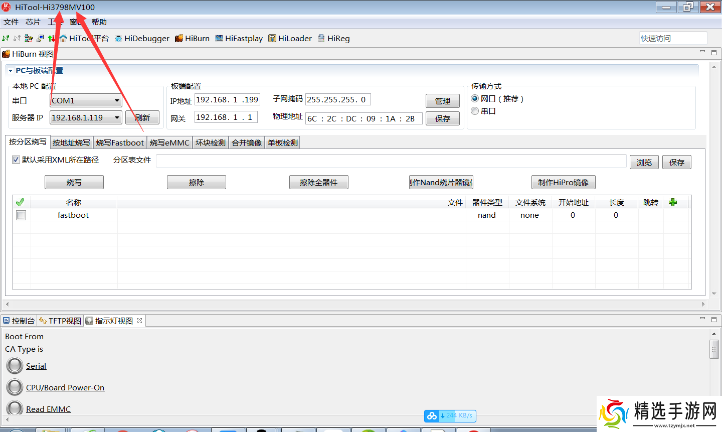The height and width of the screenshot is (432, 722).
Task: Click 浏览 to browse partition table file
Action: click(x=644, y=162)
